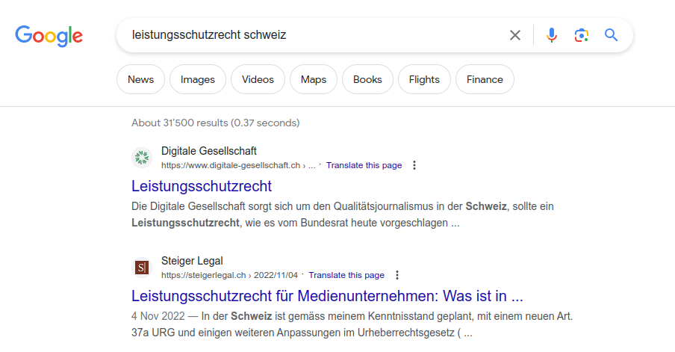The height and width of the screenshot is (352, 675).
Task: Submit search with magnifying glass icon
Action: tap(611, 35)
